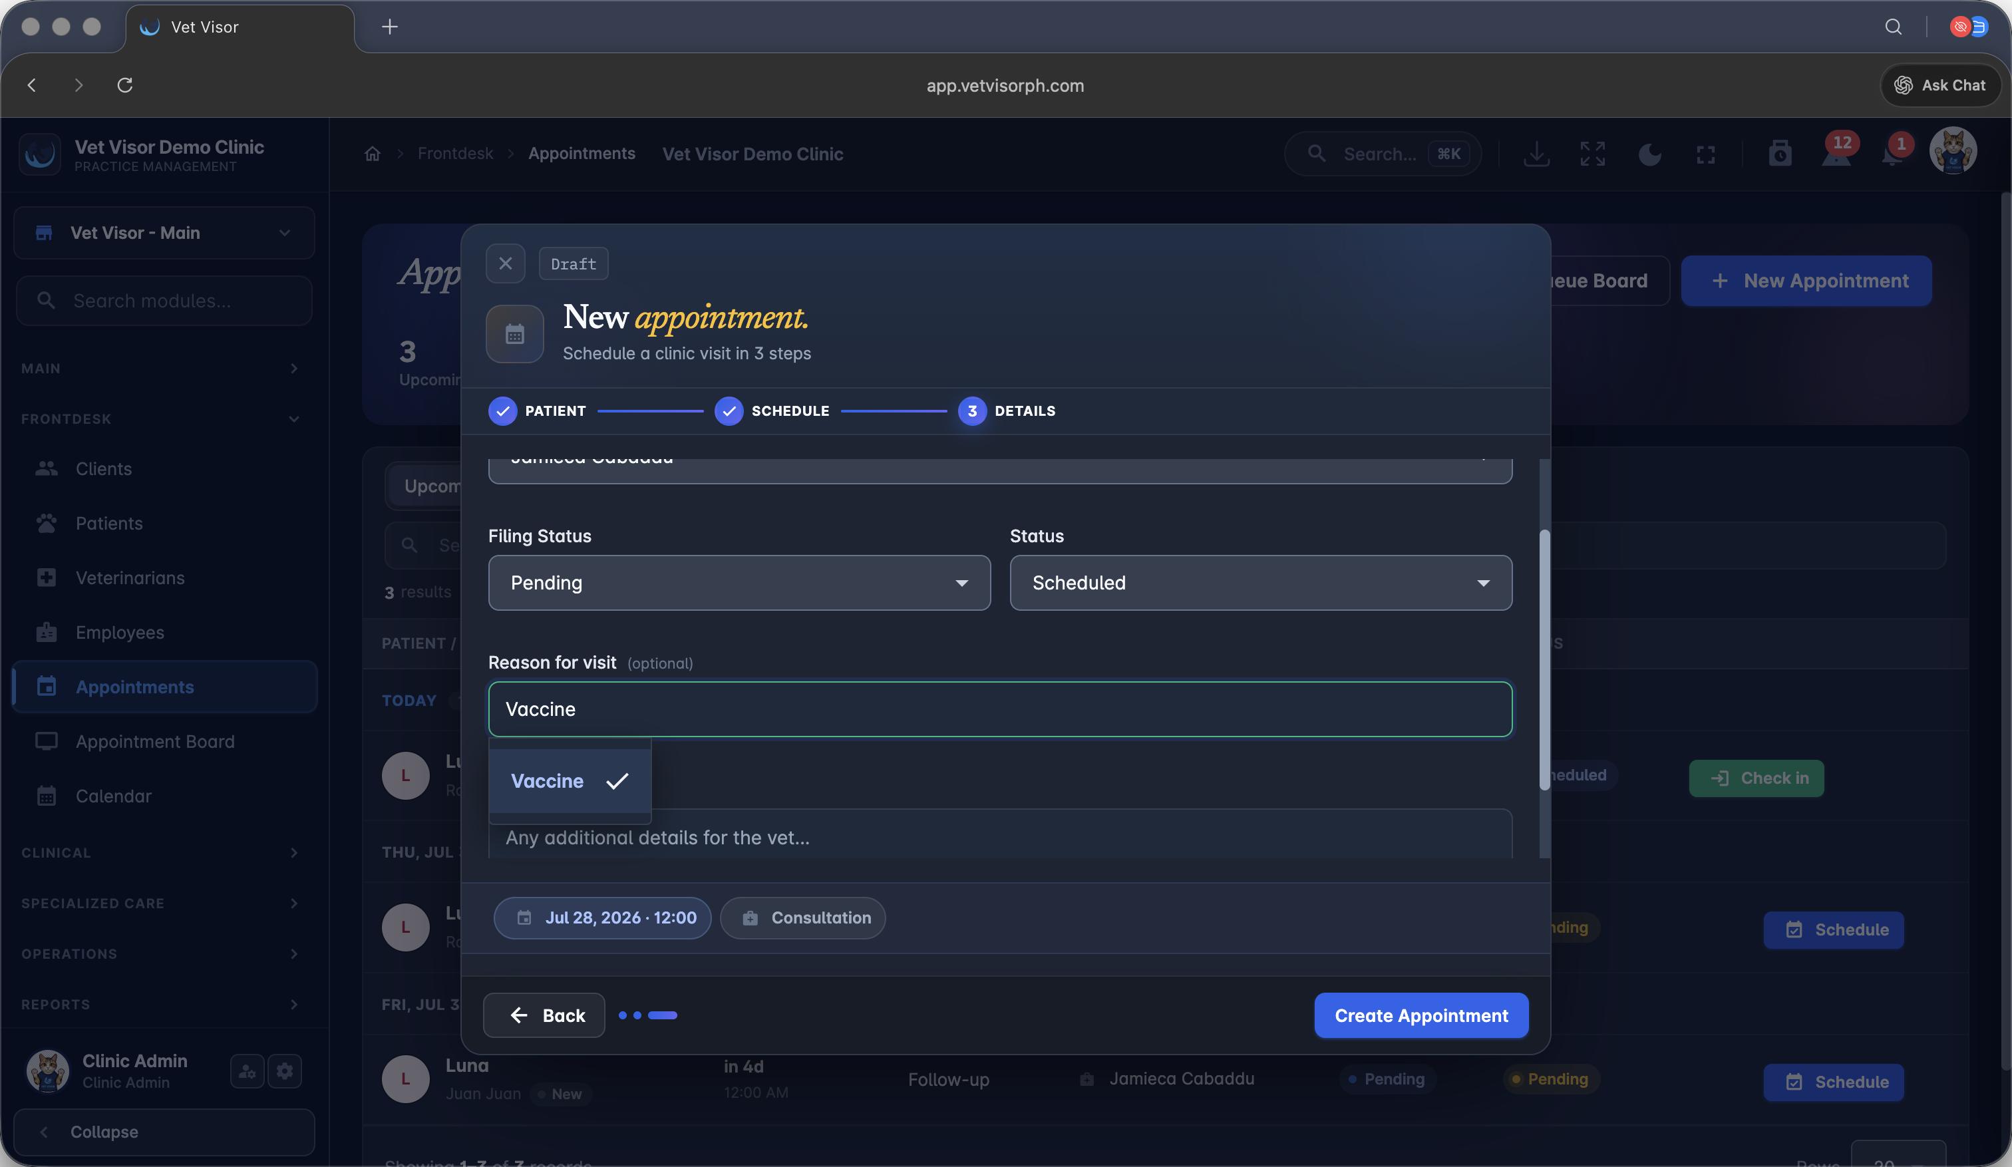Image resolution: width=2012 pixels, height=1167 pixels.
Task: Click the download icon in top bar
Action: point(1536,154)
